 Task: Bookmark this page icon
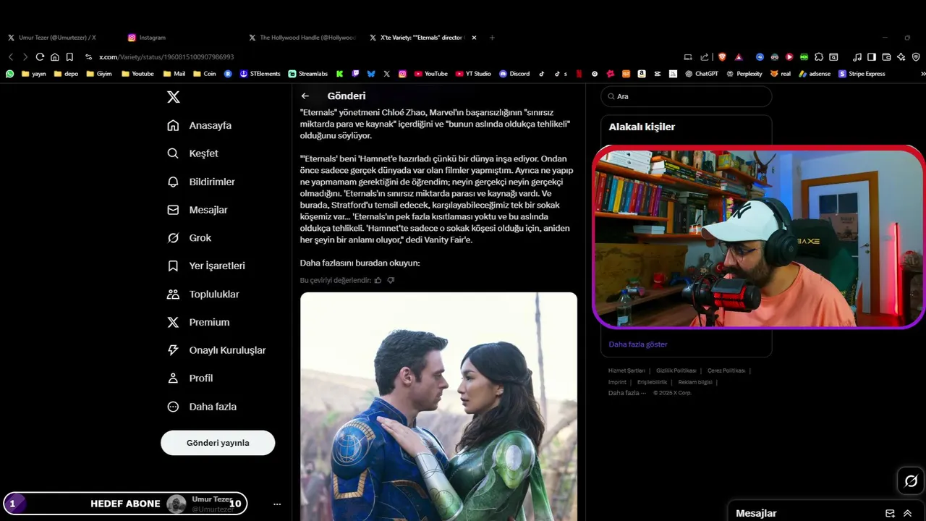coord(69,56)
